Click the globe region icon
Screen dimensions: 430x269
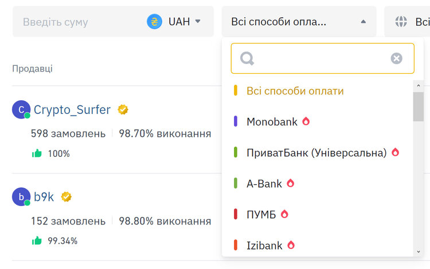pos(401,21)
